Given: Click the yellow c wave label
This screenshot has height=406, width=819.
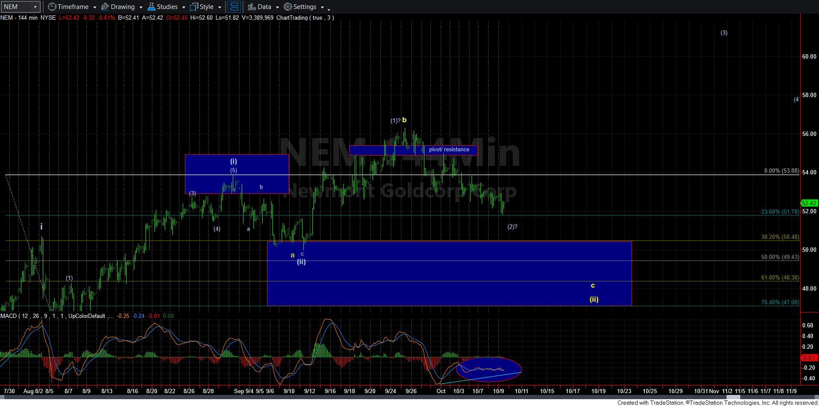Looking at the screenshot, I should point(593,285).
